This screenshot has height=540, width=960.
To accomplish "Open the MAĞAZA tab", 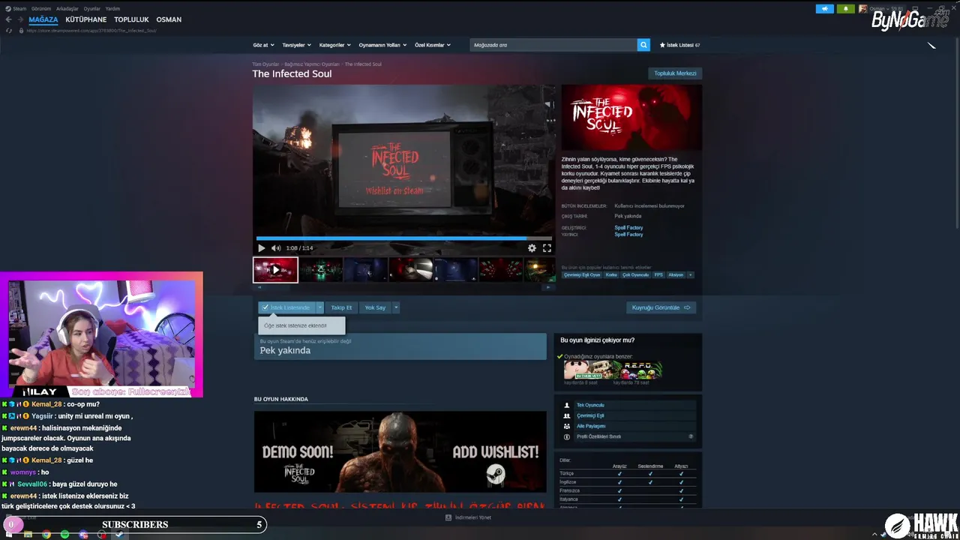I will click(43, 19).
